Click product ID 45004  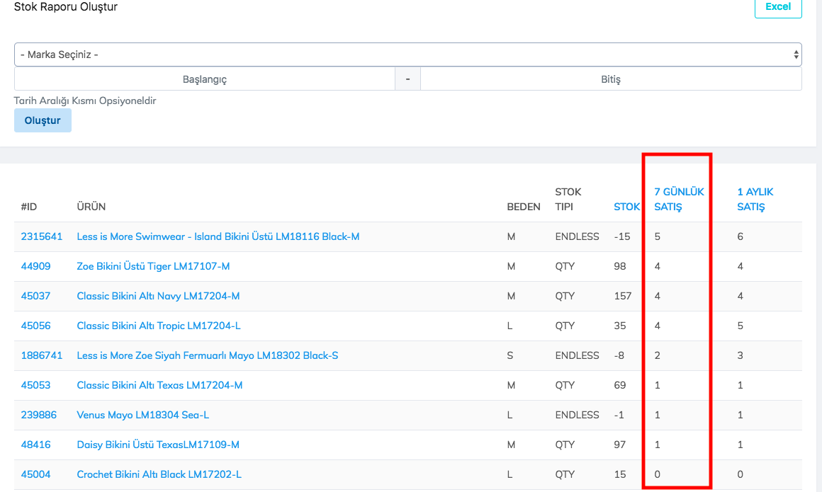pos(35,474)
